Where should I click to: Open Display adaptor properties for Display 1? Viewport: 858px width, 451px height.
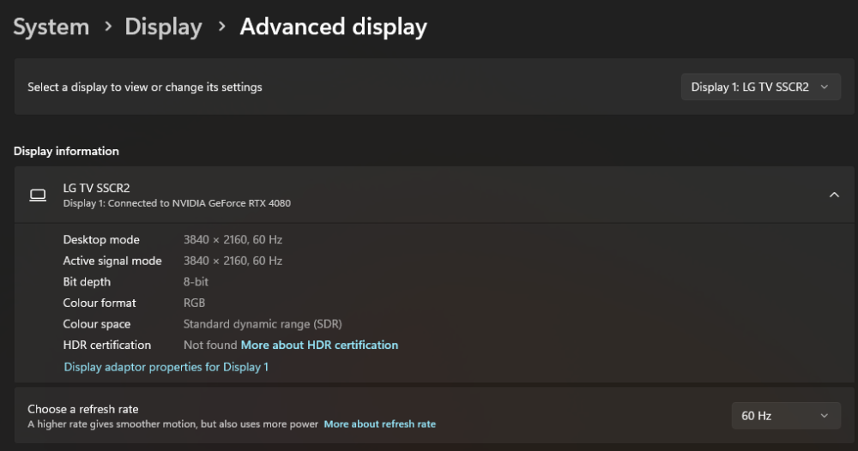pos(166,367)
